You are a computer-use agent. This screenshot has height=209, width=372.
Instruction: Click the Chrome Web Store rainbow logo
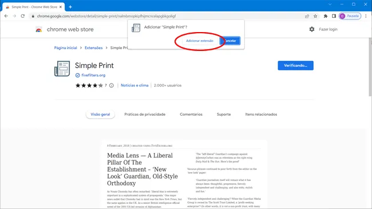coord(39,29)
